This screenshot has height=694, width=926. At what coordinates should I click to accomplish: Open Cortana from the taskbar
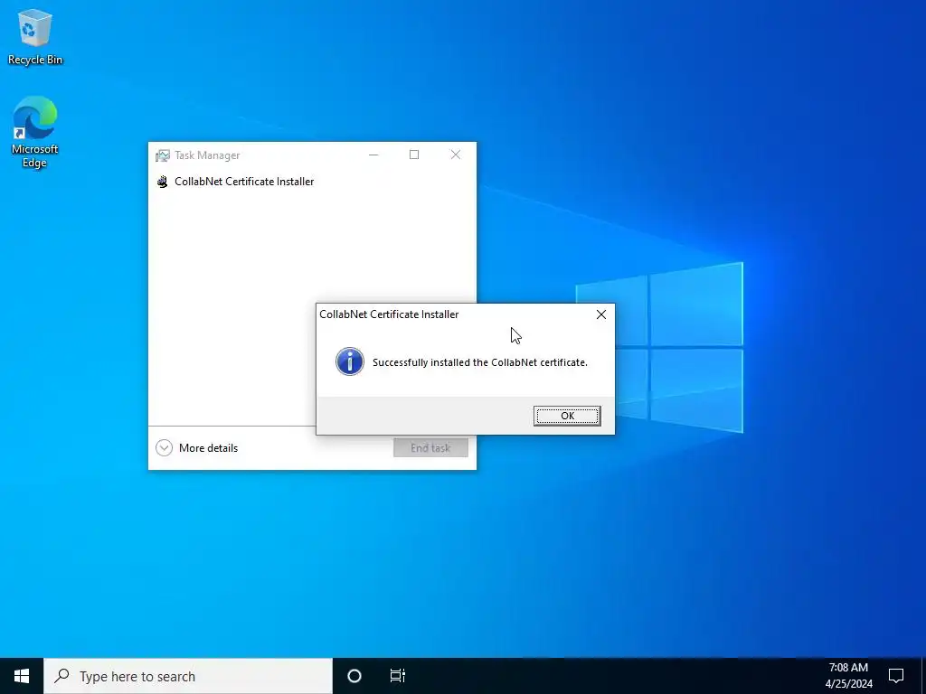click(x=354, y=676)
